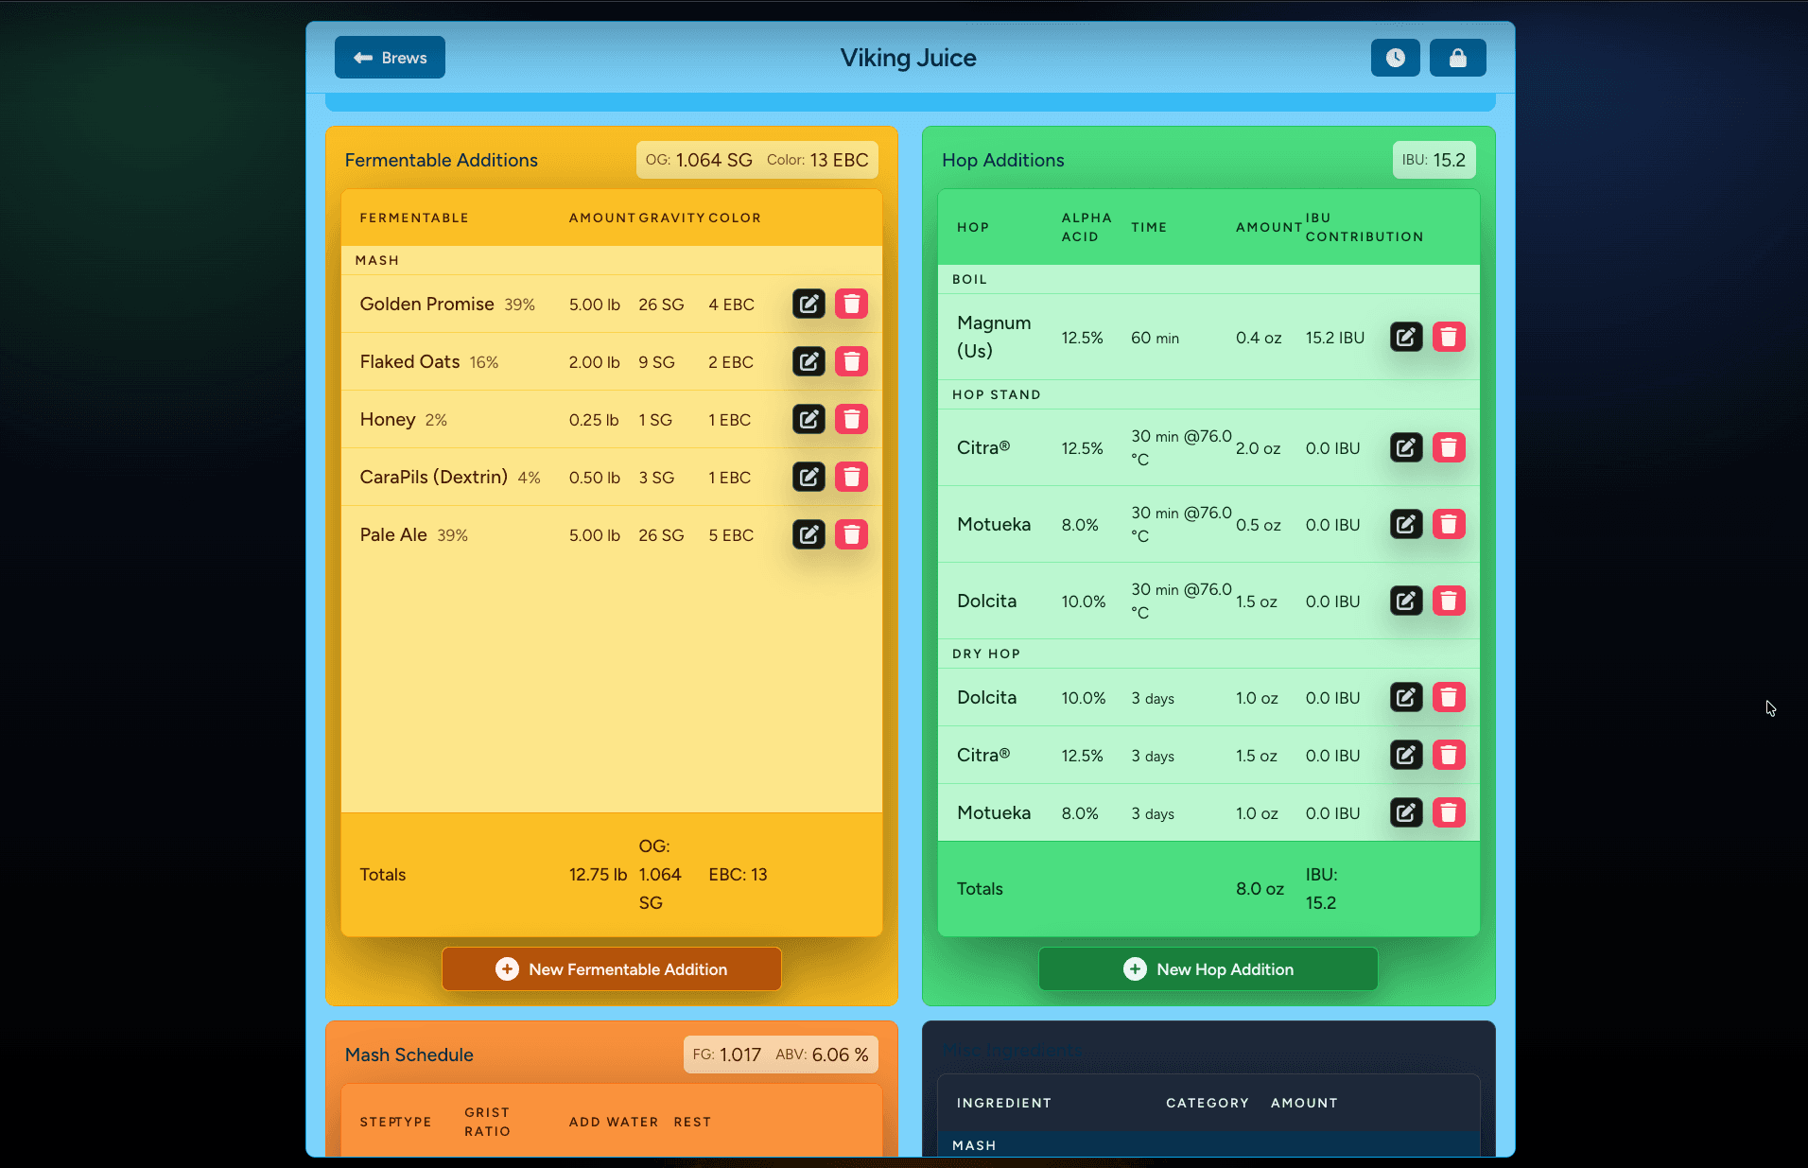Delete the Citra hop stand addition
Screen dimensions: 1808x1168
pos(1449,447)
